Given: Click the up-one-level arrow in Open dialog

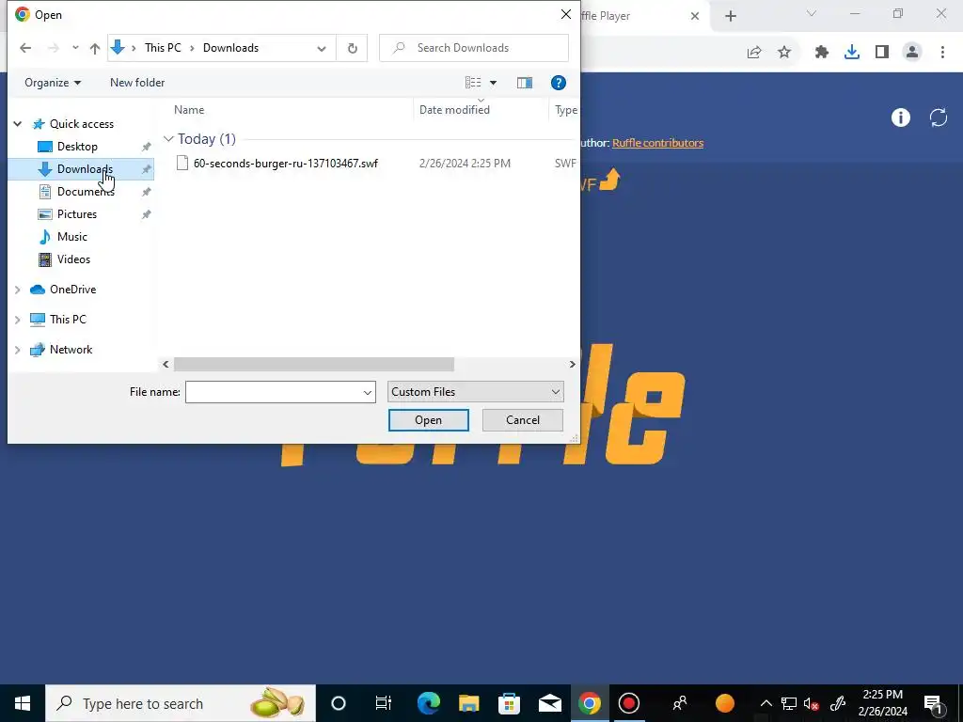Looking at the screenshot, I should point(95,48).
